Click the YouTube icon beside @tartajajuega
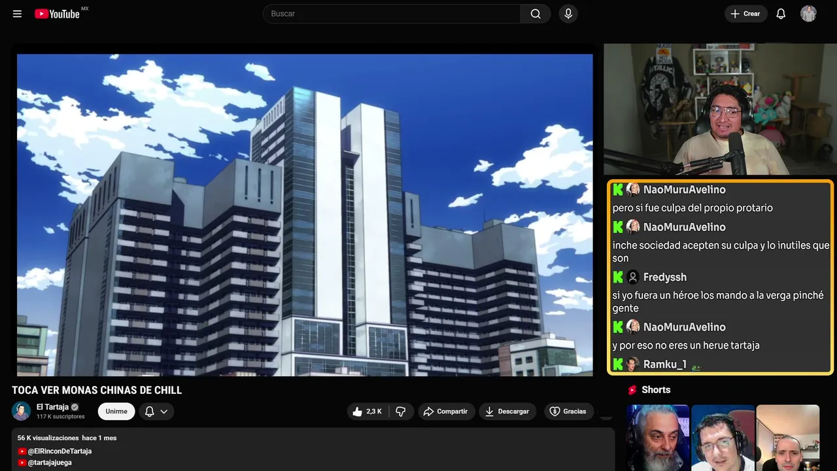 pos(22,462)
